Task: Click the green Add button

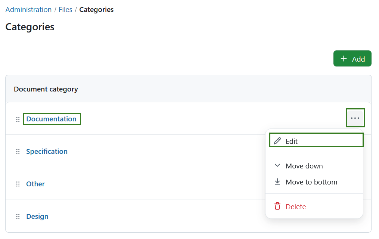Action: click(x=352, y=59)
